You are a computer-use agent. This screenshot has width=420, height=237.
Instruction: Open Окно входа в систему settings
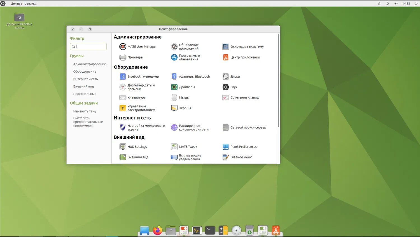[x=243, y=46]
